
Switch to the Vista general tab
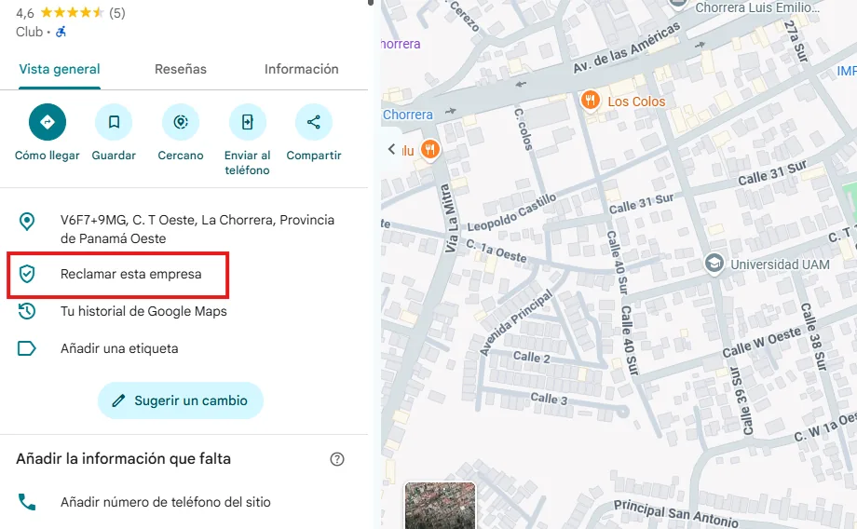(60, 69)
